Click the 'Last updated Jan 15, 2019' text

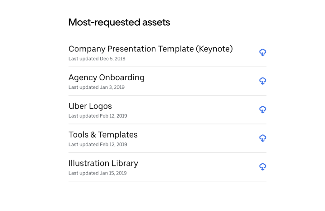(97, 173)
